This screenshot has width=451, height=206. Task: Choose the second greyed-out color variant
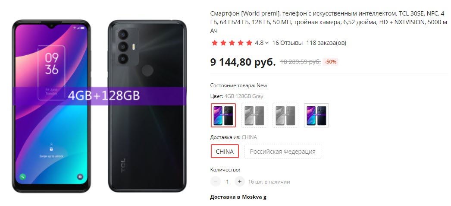[x=254, y=115]
